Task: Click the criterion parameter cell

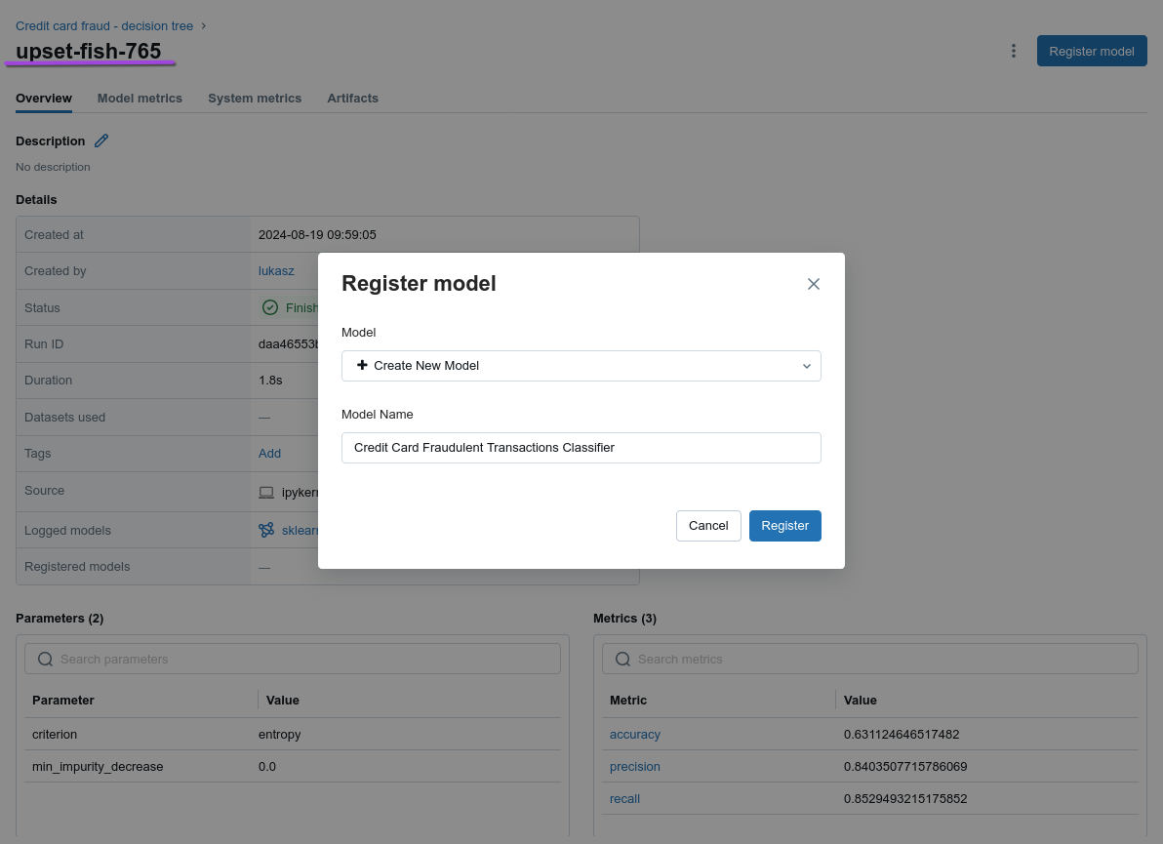Action: point(54,735)
